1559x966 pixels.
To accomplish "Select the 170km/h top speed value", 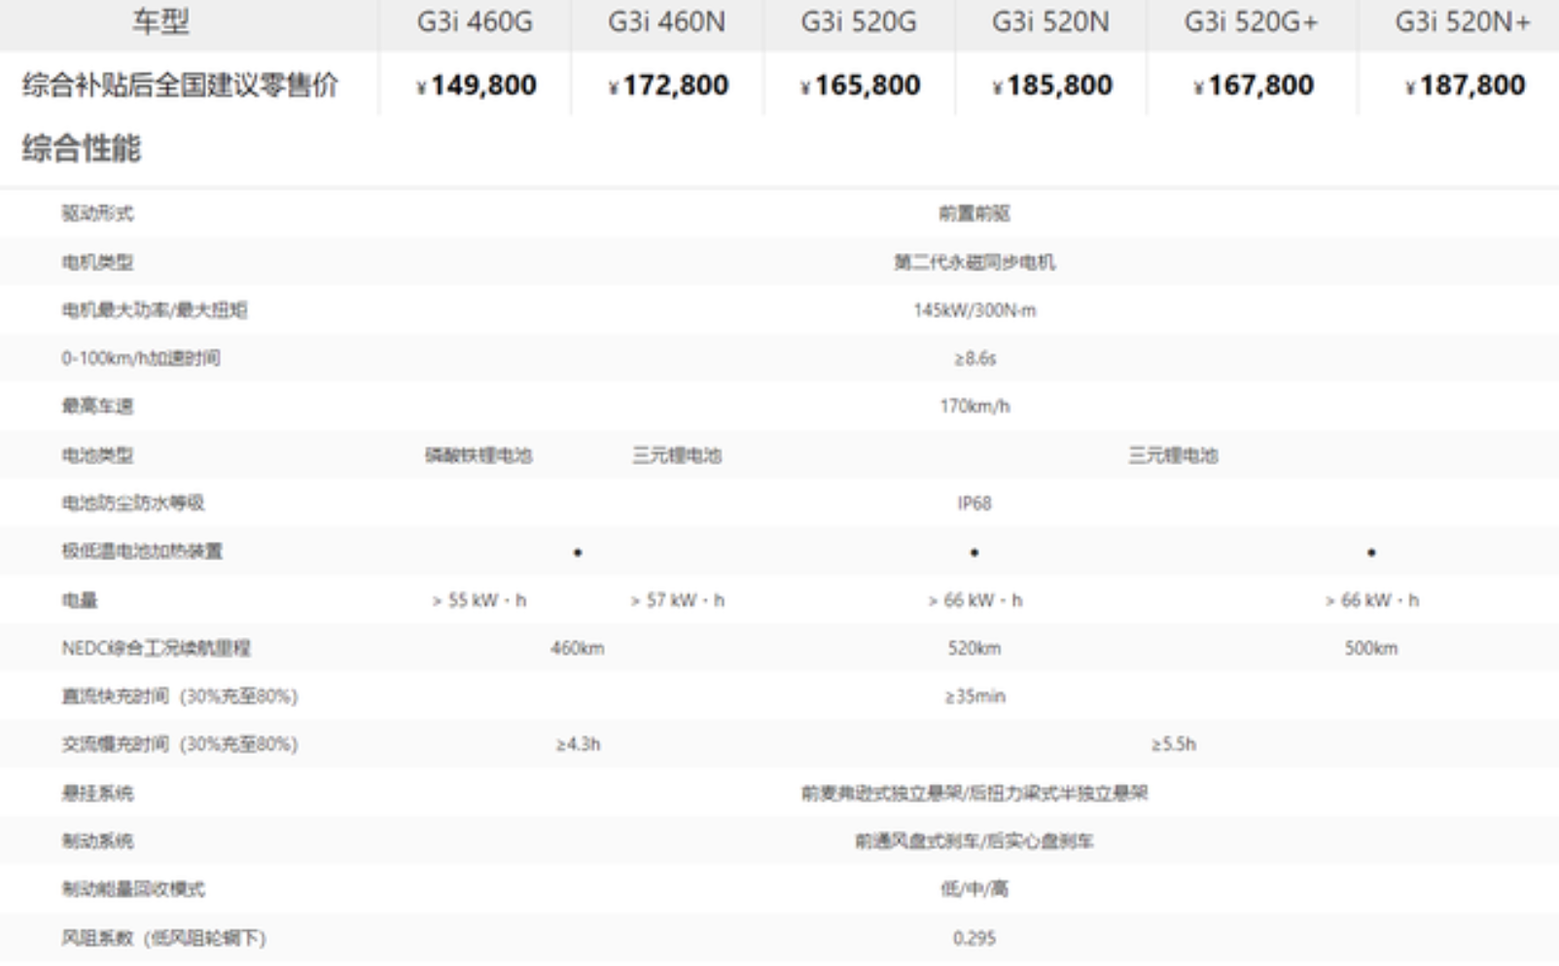I will [974, 407].
